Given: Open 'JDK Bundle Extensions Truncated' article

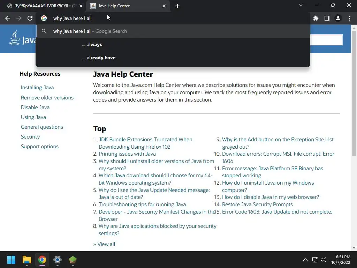Looking at the screenshot, I should [x=145, y=143].
